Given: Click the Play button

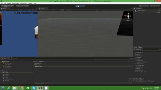Looking at the screenshot, I should click(77, 6).
